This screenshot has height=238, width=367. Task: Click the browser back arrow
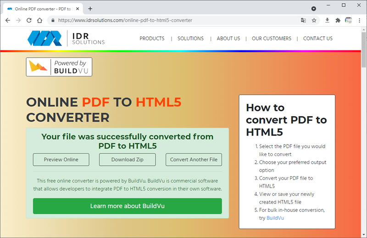8,20
